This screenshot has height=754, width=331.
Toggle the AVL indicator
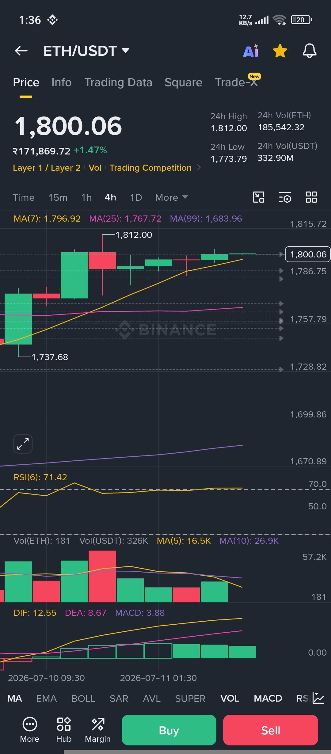(x=152, y=698)
